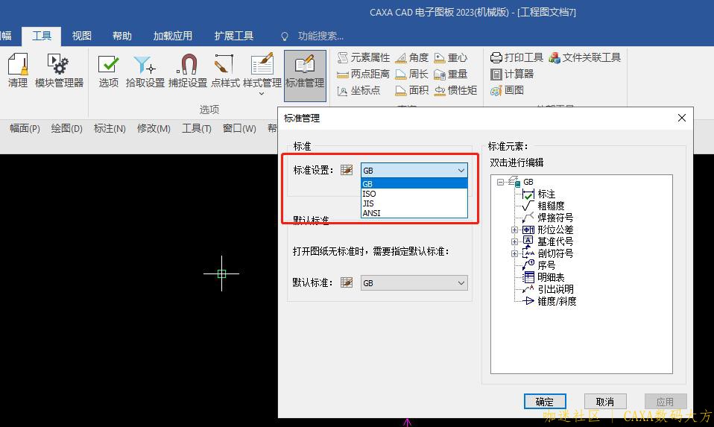Select the 标注 dimension tree item

546,194
